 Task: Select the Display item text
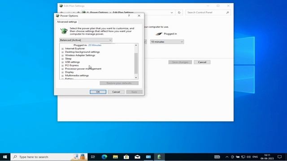70,72
